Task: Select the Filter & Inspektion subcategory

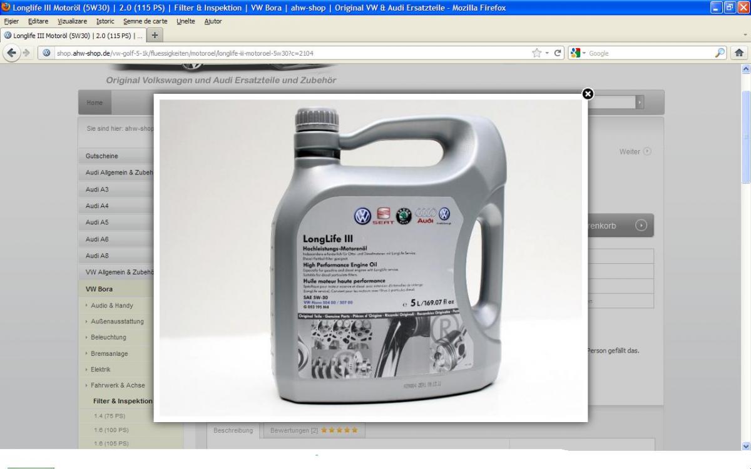Action: tap(122, 401)
